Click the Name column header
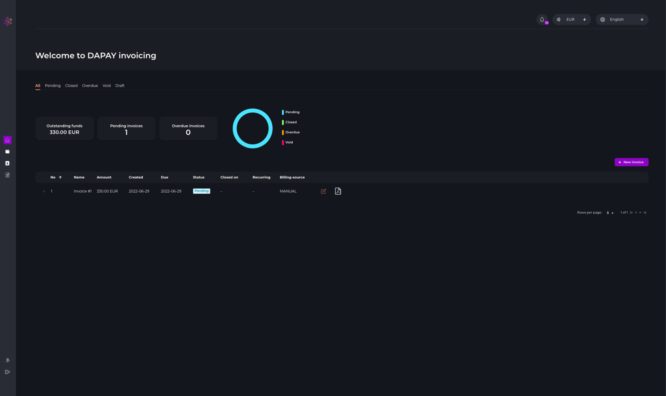The width and height of the screenshot is (666, 396). (x=79, y=177)
